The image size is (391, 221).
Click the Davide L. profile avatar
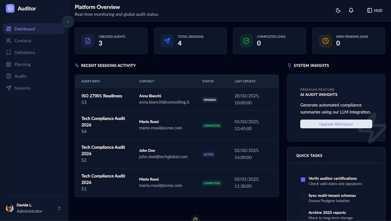coord(10,208)
